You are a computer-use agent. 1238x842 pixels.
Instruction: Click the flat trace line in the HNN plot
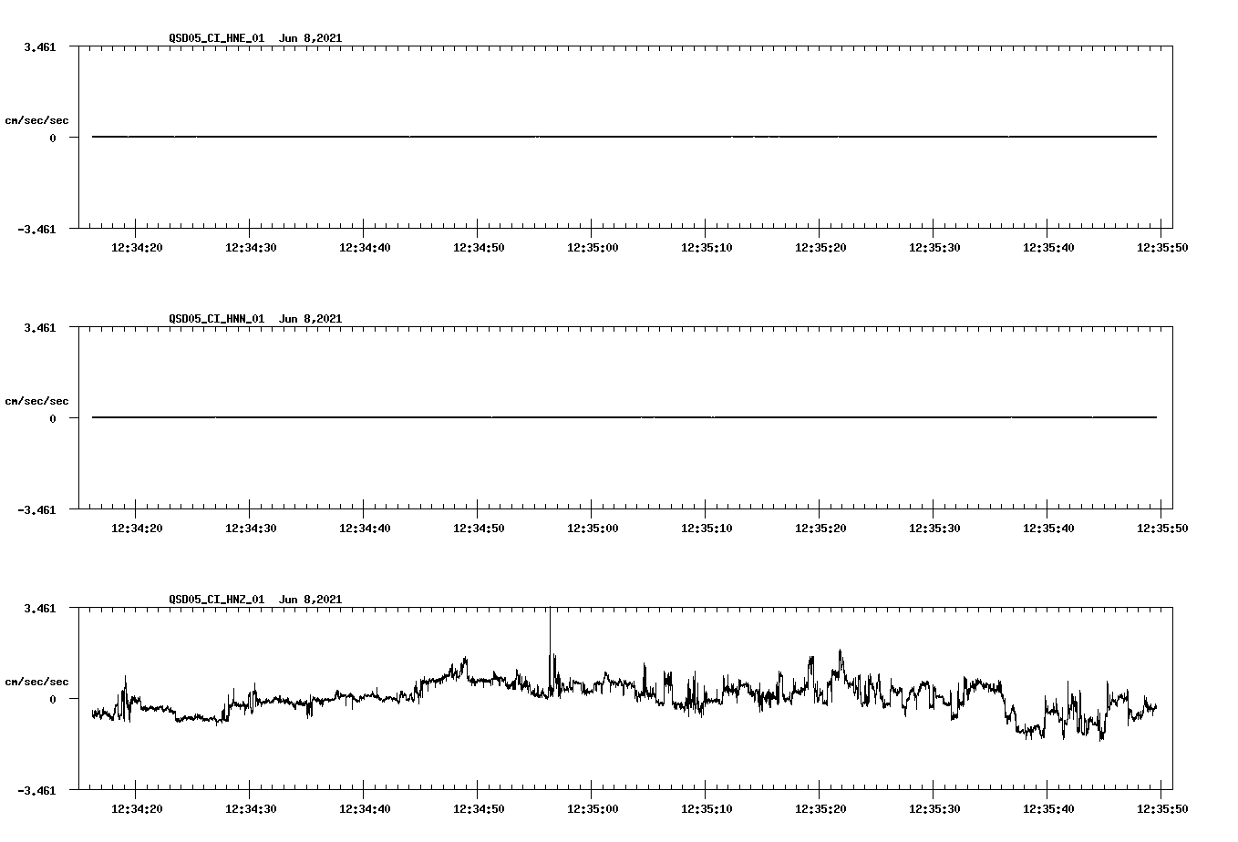(624, 417)
